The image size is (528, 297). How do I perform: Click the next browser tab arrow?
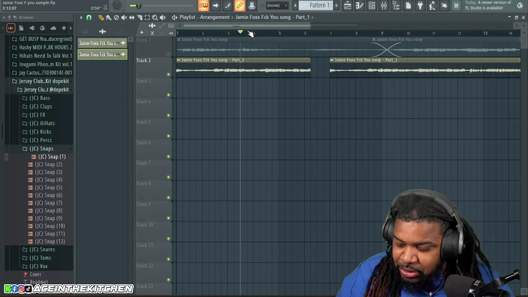pyautogui.click(x=71, y=28)
